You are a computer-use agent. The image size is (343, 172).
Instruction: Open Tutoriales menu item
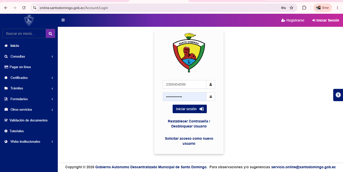pos(29,131)
